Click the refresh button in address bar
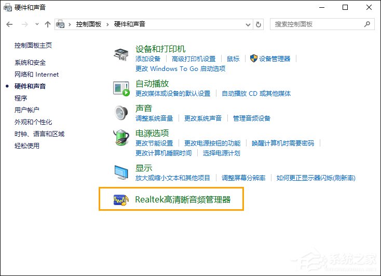The height and width of the screenshot is (276, 381). (259, 24)
